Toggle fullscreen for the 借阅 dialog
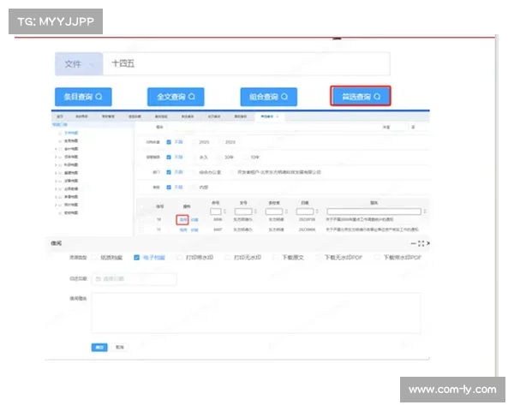514x411 pixels. (421, 243)
